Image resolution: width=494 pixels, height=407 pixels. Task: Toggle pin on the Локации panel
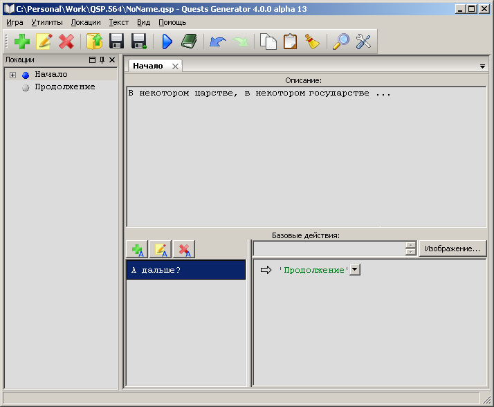(x=102, y=60)
